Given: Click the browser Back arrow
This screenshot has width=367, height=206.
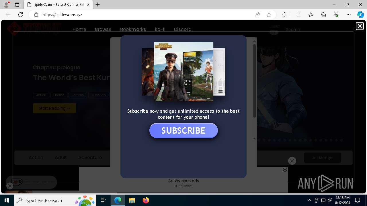Looking at the screenshot, I should tap(8, 15).
